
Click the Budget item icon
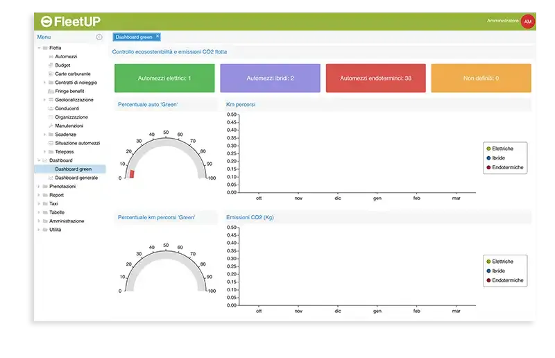[x=51, y=65]
